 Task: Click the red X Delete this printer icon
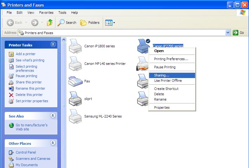point(11,95)
